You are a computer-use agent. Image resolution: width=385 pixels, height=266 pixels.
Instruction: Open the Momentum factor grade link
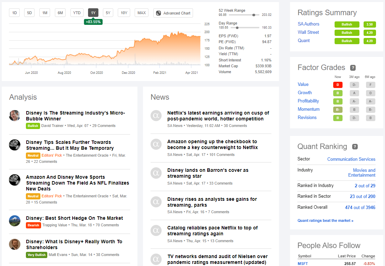[x=309, y=109]
